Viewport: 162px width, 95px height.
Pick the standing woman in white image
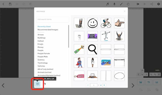click(92, 62)
